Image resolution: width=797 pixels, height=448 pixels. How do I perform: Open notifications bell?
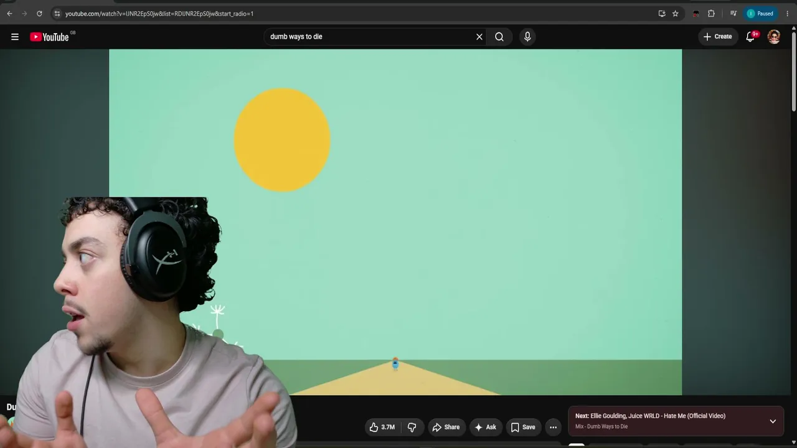pos(751,37)
